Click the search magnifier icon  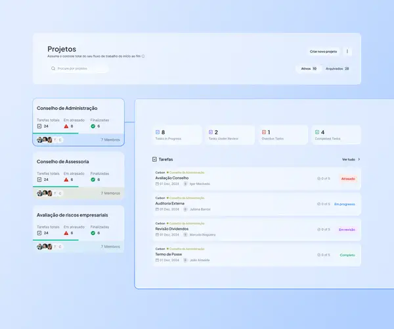click(53, 68)
